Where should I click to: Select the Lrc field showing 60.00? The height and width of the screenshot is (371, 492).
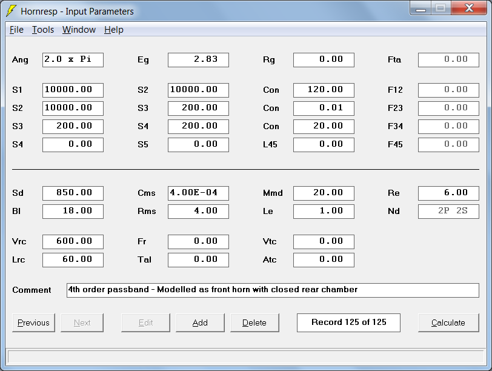pos(73,260)
